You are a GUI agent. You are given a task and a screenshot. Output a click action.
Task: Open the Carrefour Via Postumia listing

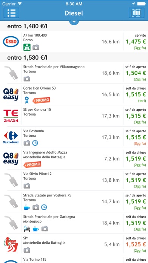[x=74, y=138]
